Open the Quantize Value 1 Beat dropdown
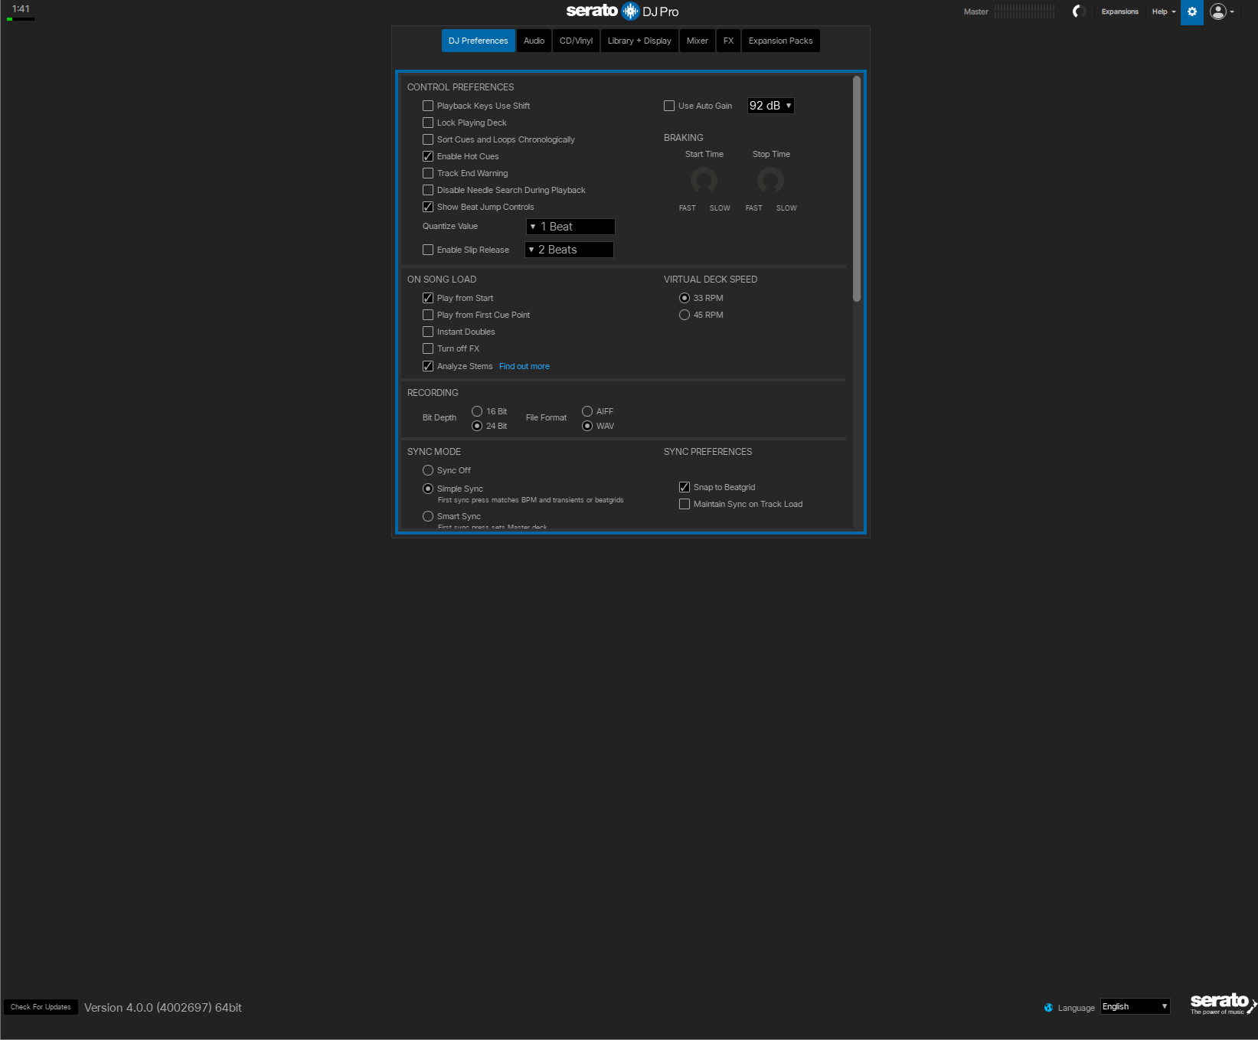Viewport: 1258px width, 1040px height. point(570,227)
